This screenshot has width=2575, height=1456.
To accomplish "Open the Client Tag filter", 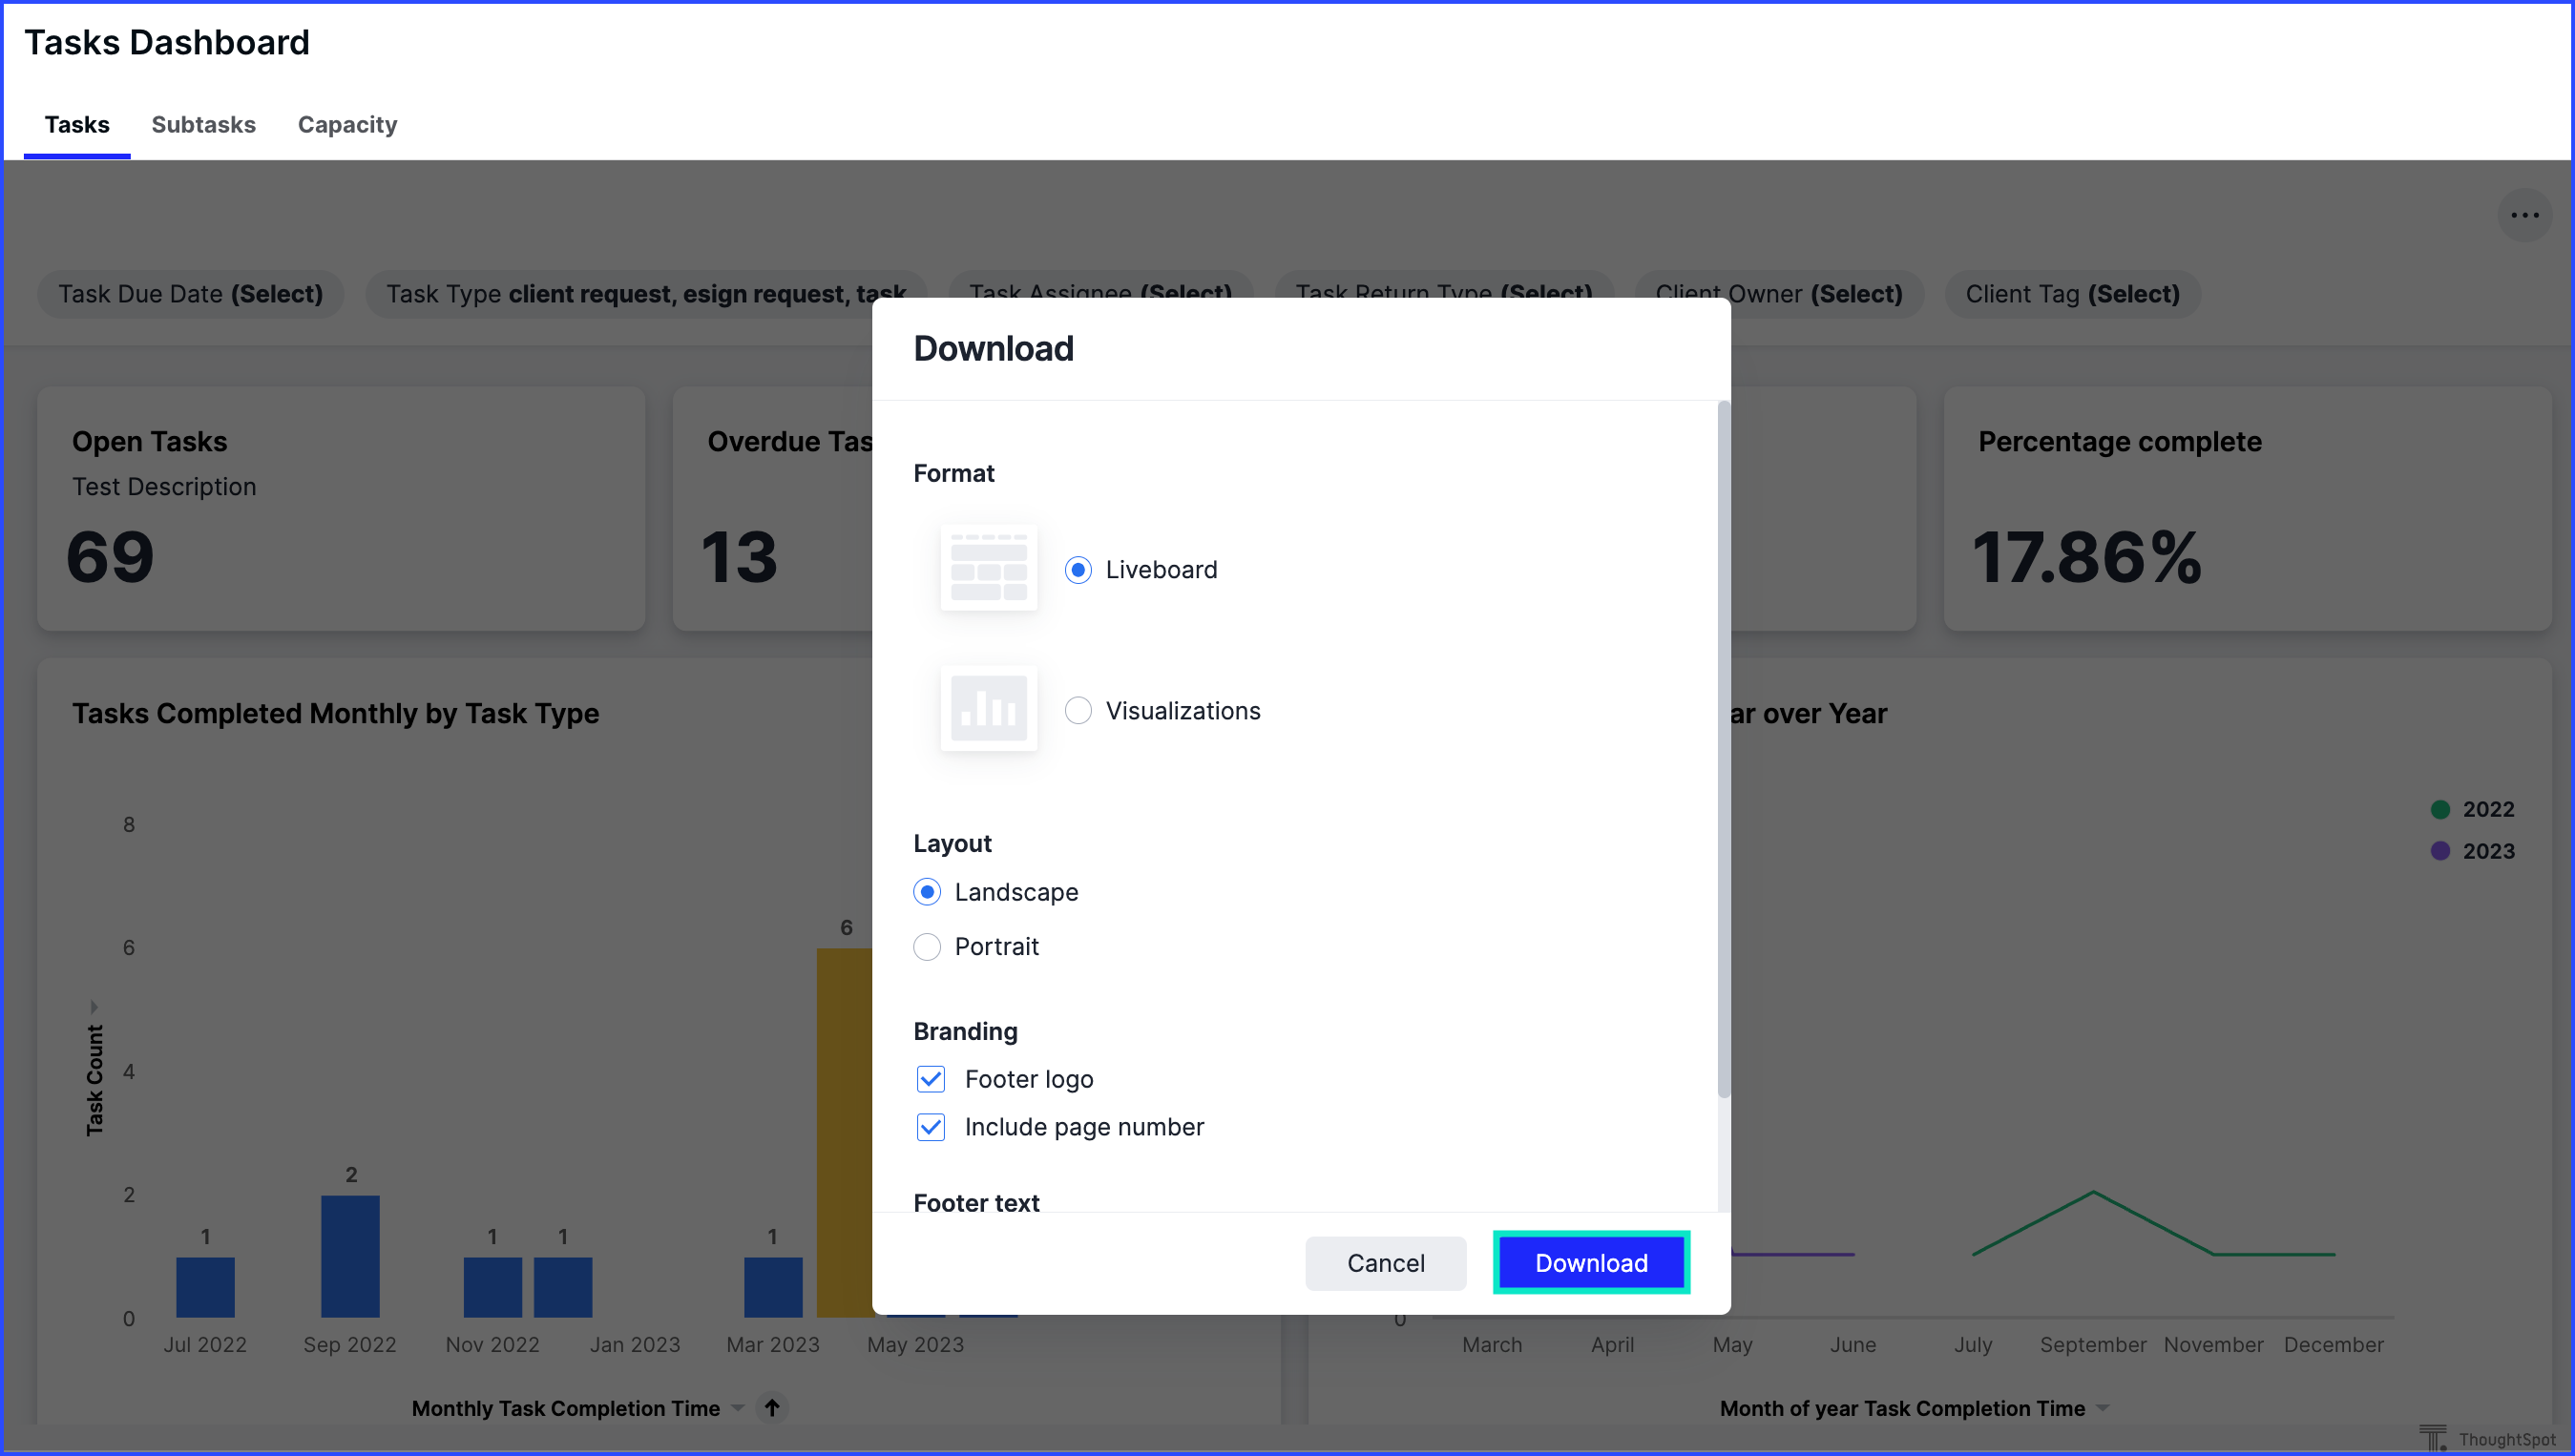I will [x=2072, y=294].
